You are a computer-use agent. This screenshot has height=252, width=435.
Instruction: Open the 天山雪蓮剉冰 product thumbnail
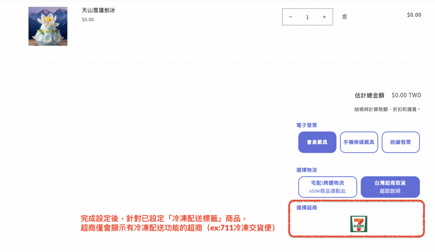click(48, 26)
